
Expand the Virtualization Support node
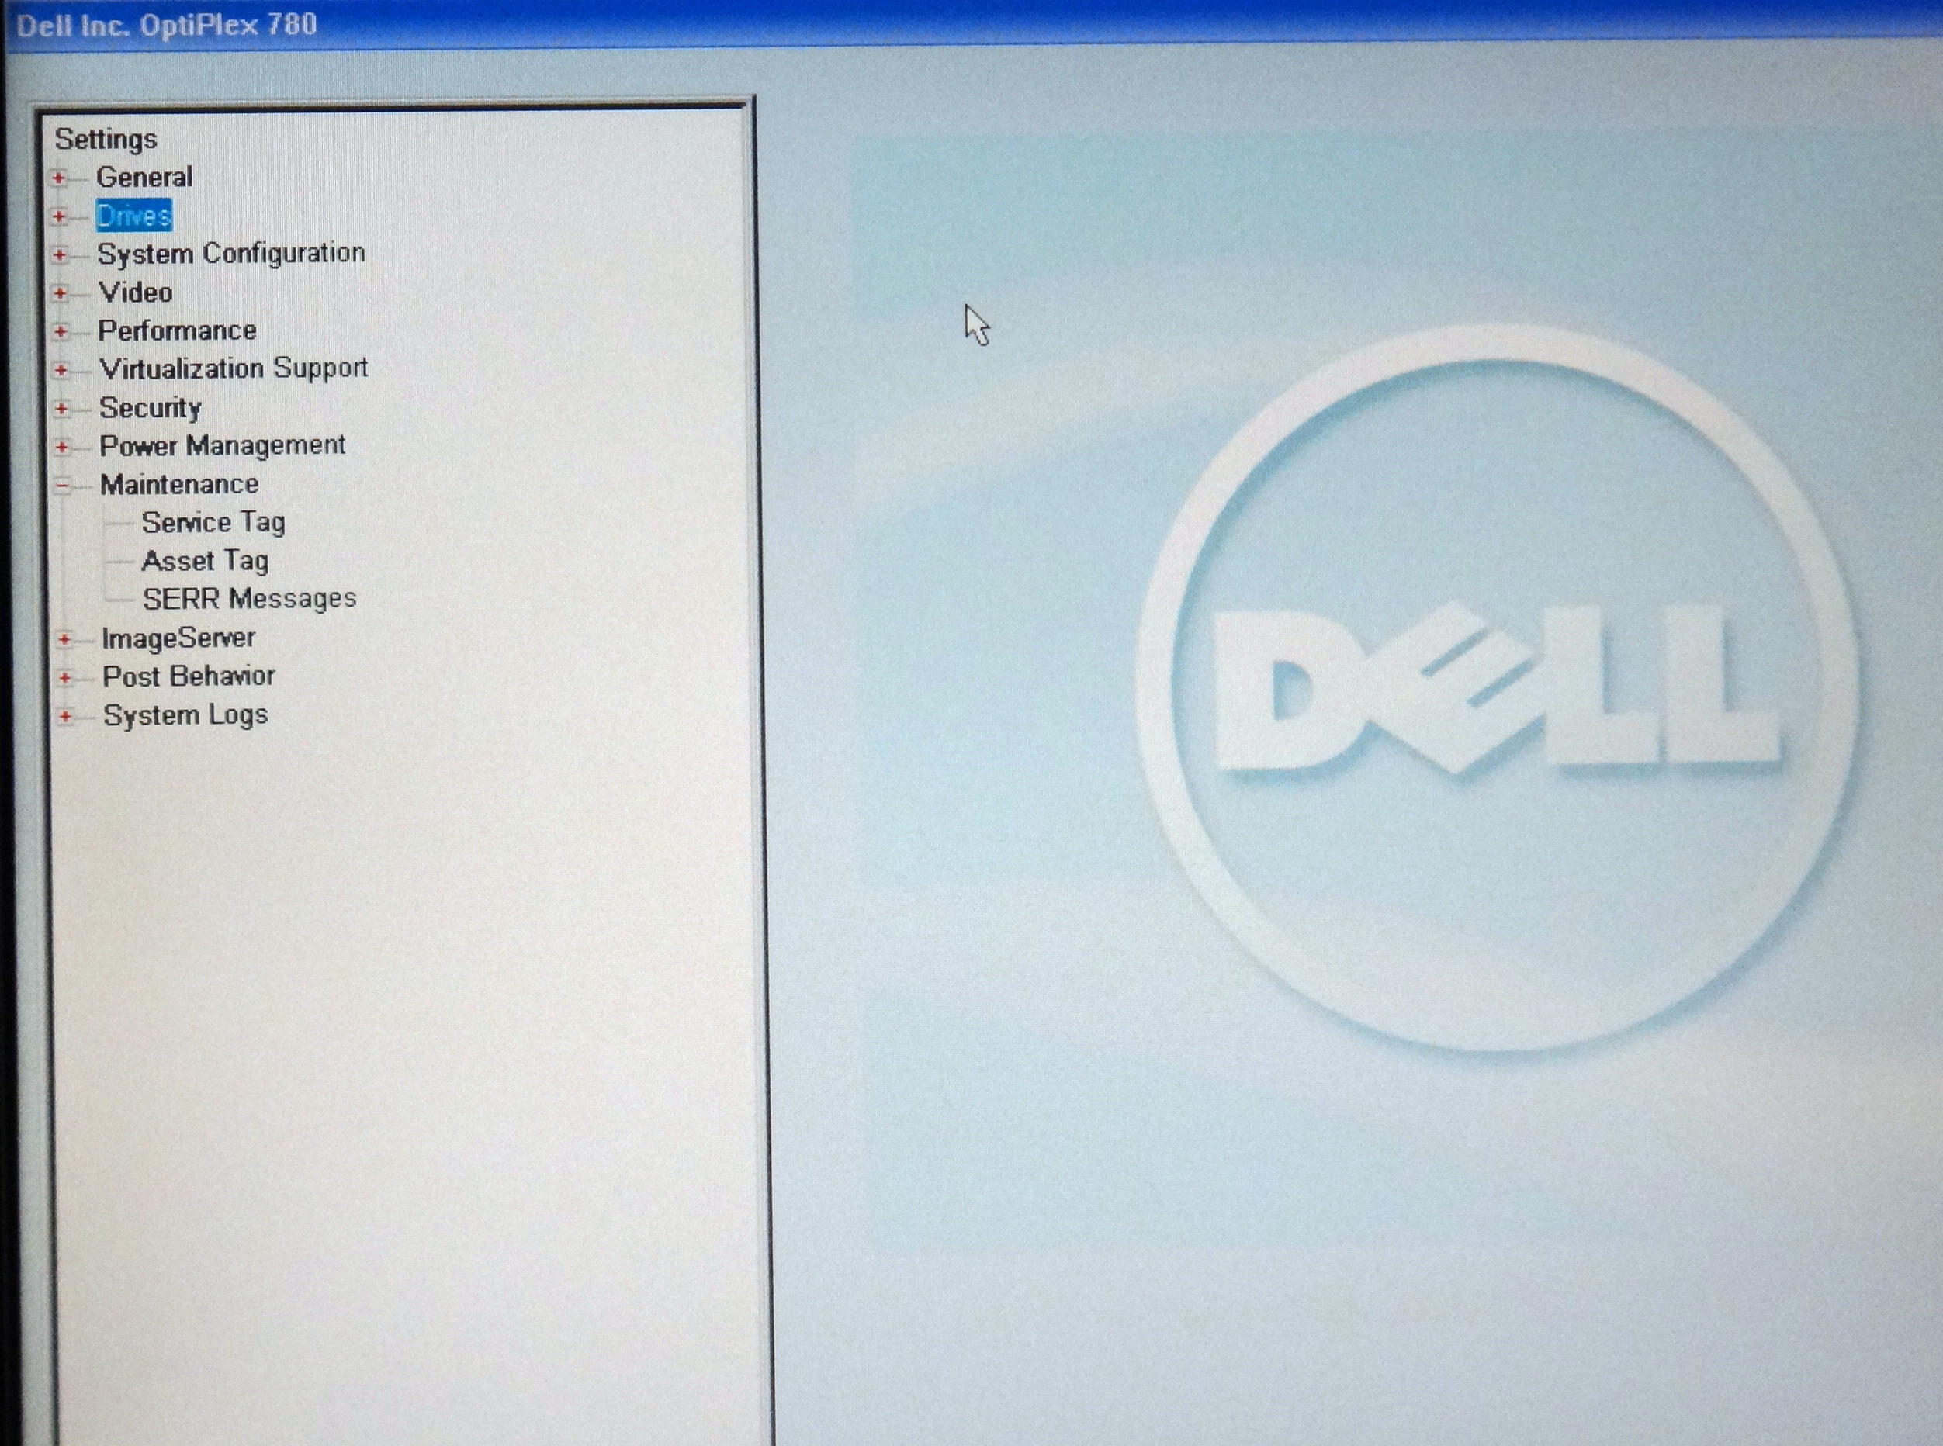[x=61, y=370]
